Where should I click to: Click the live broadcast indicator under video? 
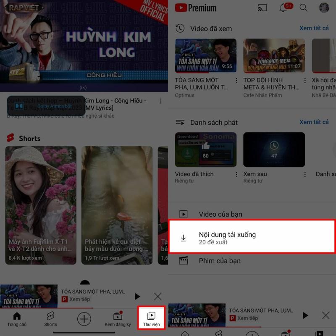coord(83,88)
